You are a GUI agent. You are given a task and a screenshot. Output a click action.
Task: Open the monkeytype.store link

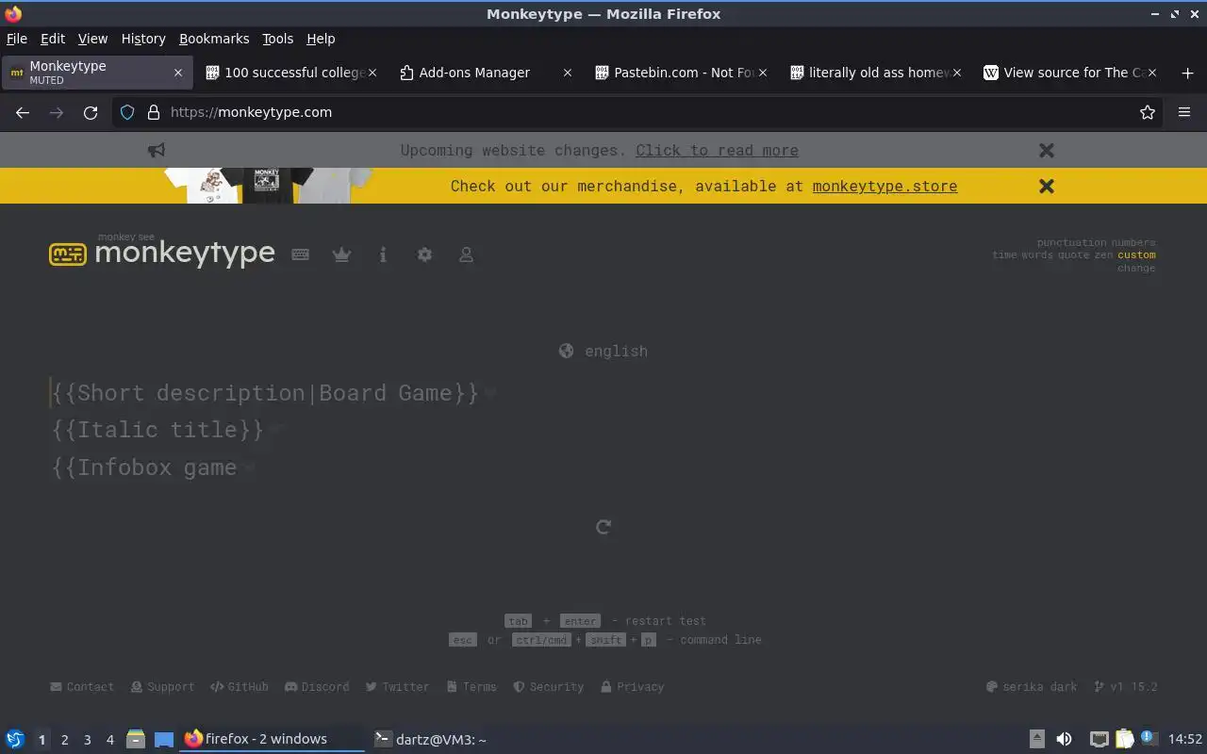pos(885,186)
